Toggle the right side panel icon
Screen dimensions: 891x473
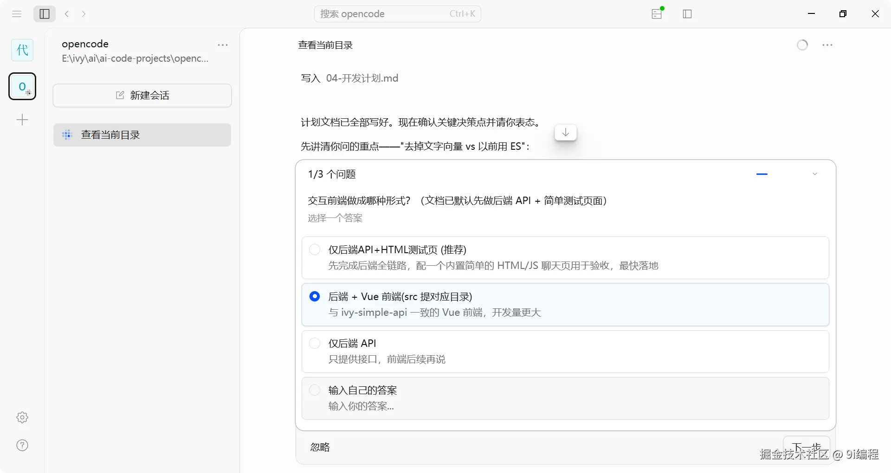click(687, 14)
